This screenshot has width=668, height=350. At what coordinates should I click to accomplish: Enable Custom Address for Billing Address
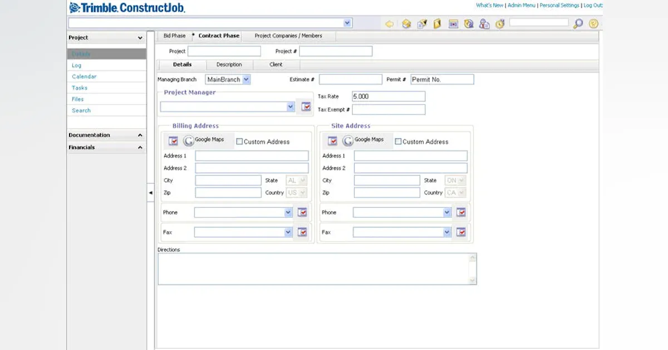[x=239, y=142]
